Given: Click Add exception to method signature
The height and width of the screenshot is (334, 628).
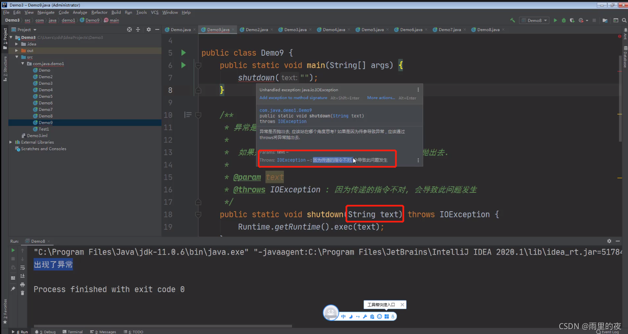Looking at the screenshot, I should point(293,97).
